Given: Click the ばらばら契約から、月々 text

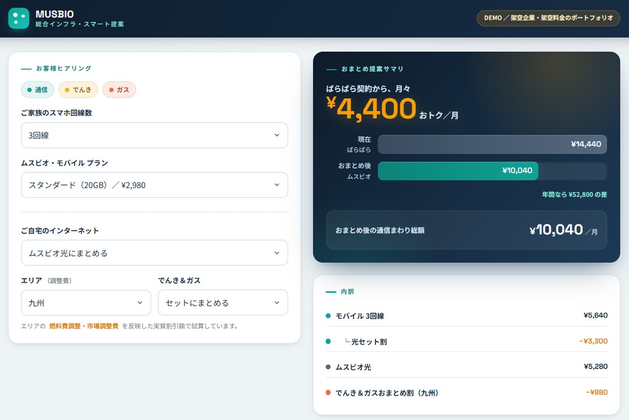Looking at the screenshot, I should point(368,89).
